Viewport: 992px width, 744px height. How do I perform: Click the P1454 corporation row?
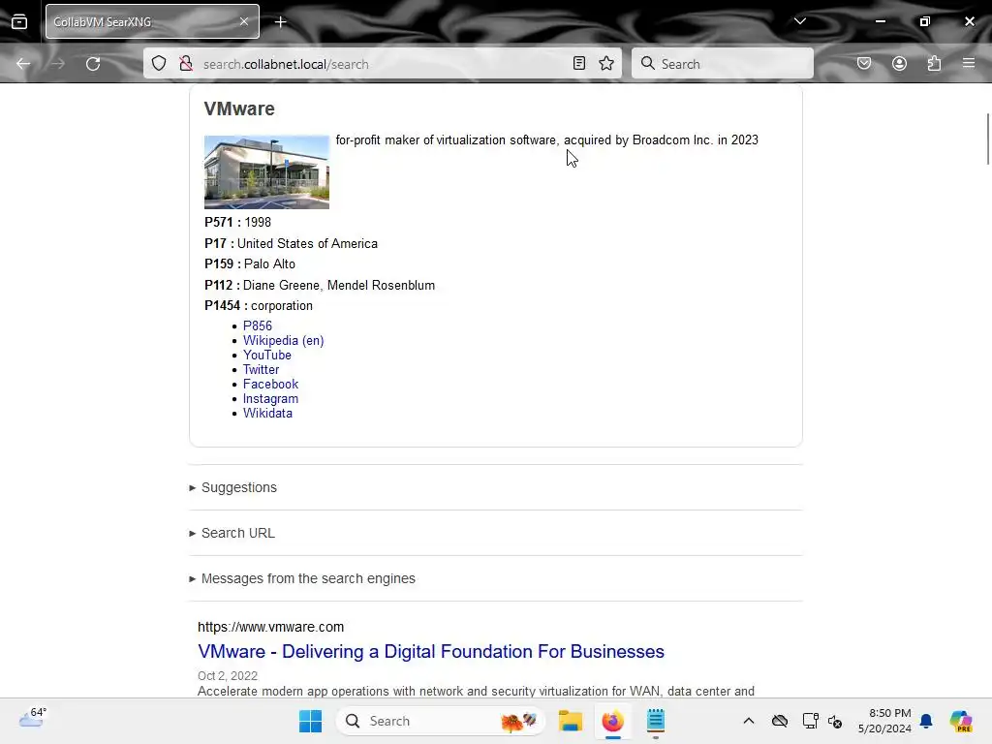tap(258, 305)
